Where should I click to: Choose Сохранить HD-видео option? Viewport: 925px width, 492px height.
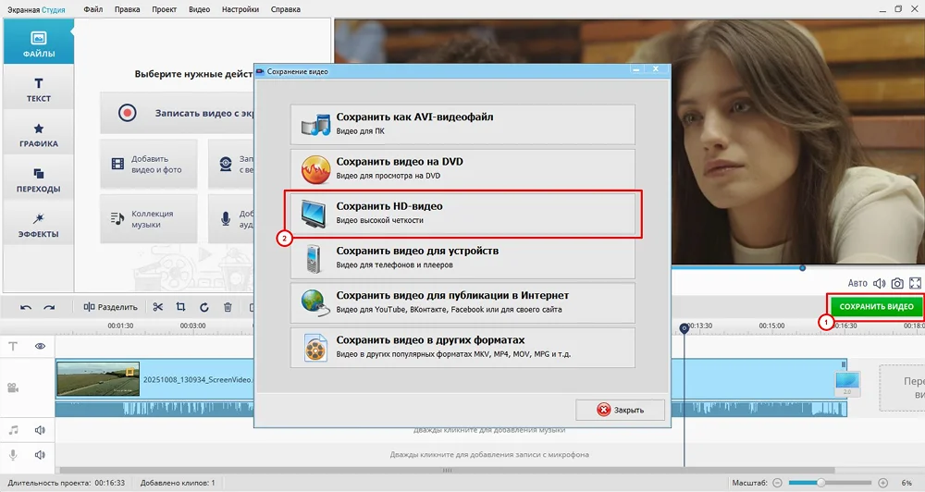(x=462, y=214)
